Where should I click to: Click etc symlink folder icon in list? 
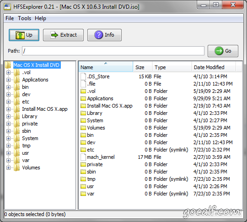pyautogui.click(x=83, y=150)
